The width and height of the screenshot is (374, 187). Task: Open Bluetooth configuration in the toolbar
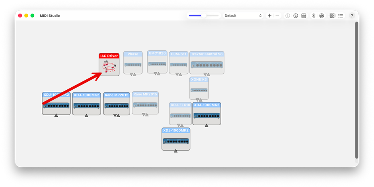tap(314, 16)
